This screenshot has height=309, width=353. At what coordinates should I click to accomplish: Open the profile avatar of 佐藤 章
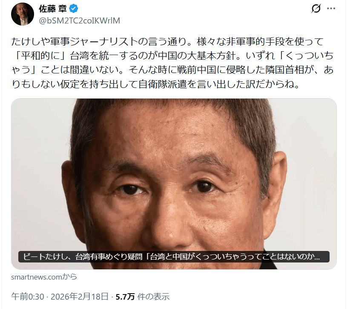tap(23, 14)
